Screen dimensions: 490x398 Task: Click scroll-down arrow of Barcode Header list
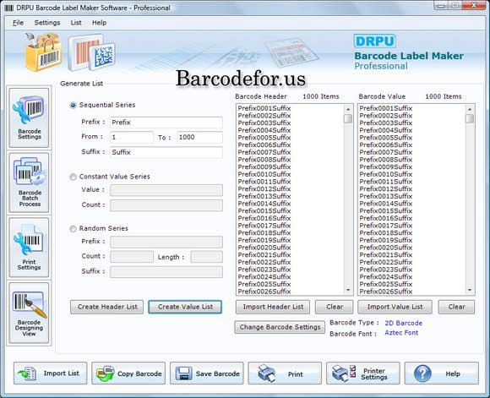click(348, 290)
